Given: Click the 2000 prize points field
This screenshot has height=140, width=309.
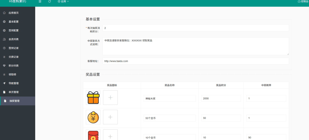Looking at the screenshot, I should pos(221,98).
